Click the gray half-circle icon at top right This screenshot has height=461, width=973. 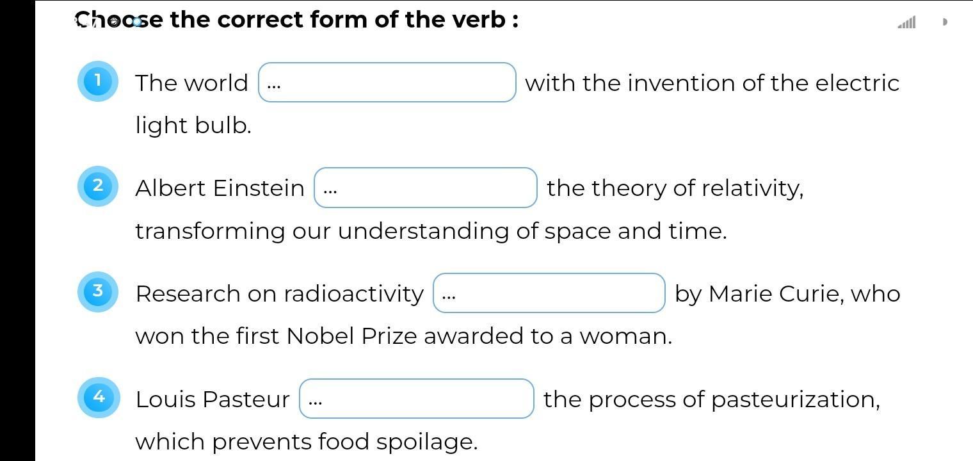945,22
